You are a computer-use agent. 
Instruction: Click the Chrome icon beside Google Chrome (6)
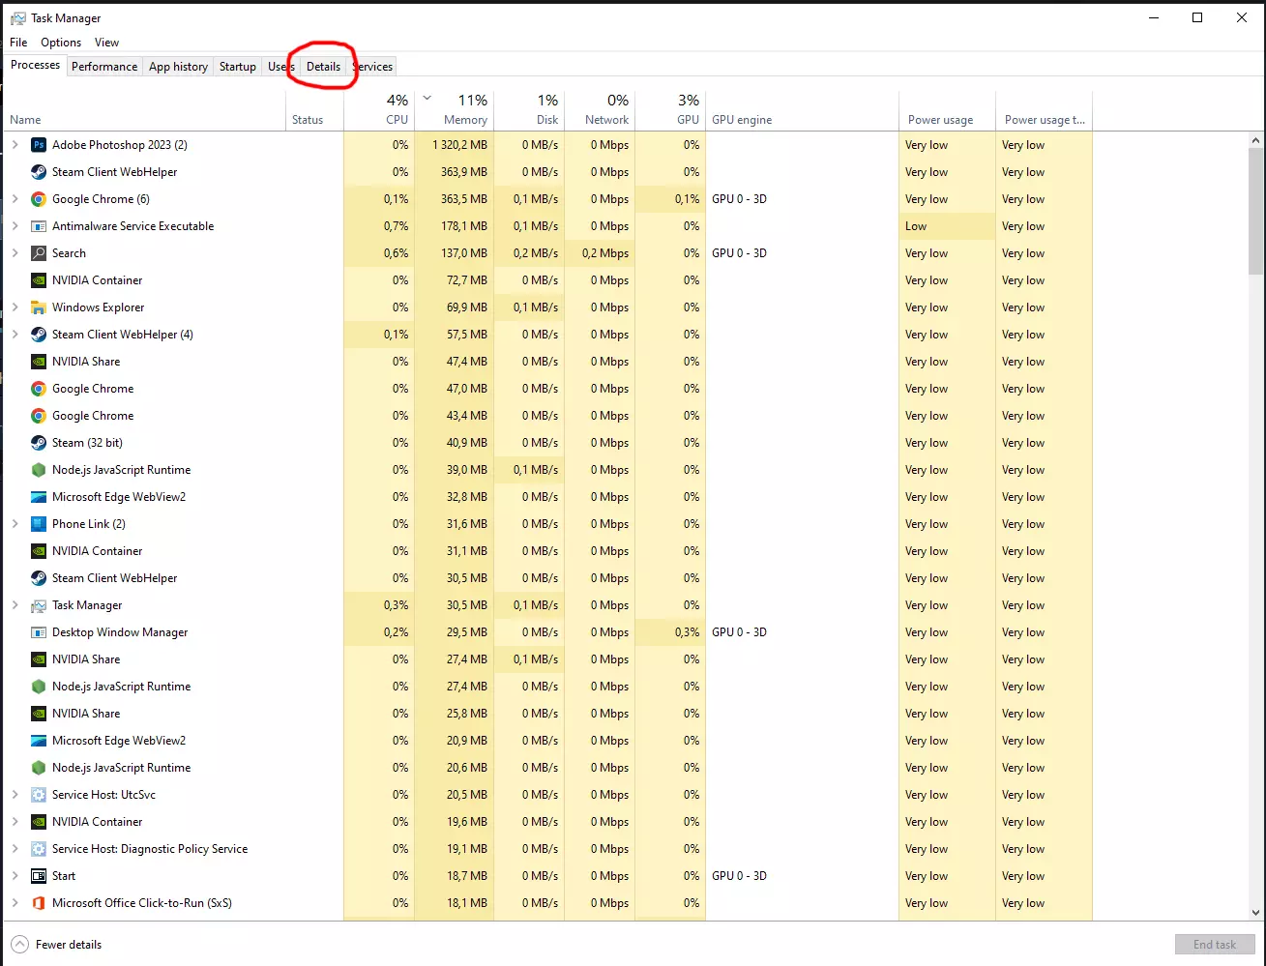coord(39,199)
